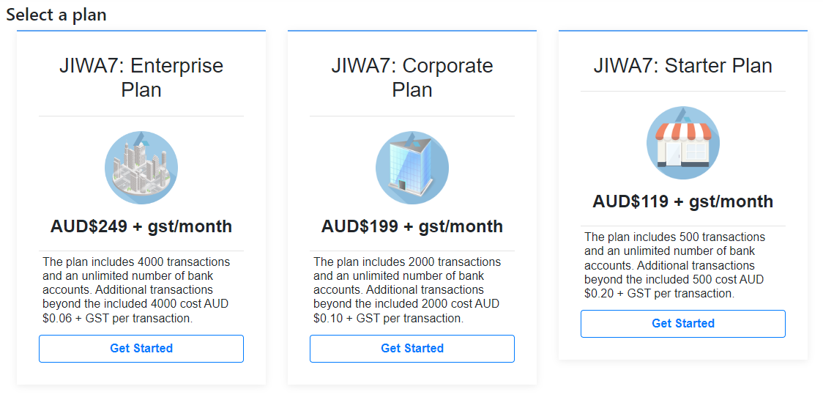Click the "Select a plan" heading
Viewport: 823px width, 400px height.
[56, 15]
